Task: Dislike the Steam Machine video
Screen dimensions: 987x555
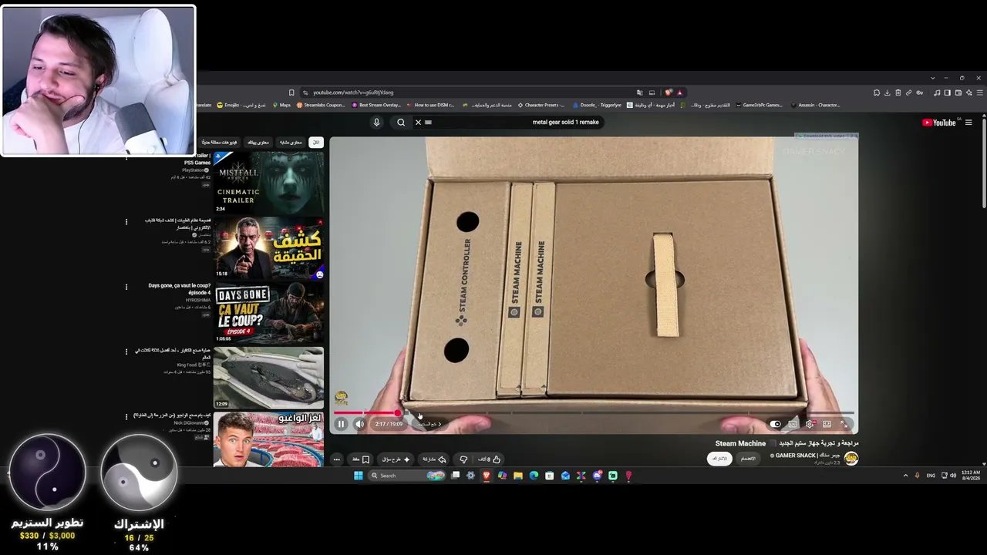Action: tap(463, 459)
